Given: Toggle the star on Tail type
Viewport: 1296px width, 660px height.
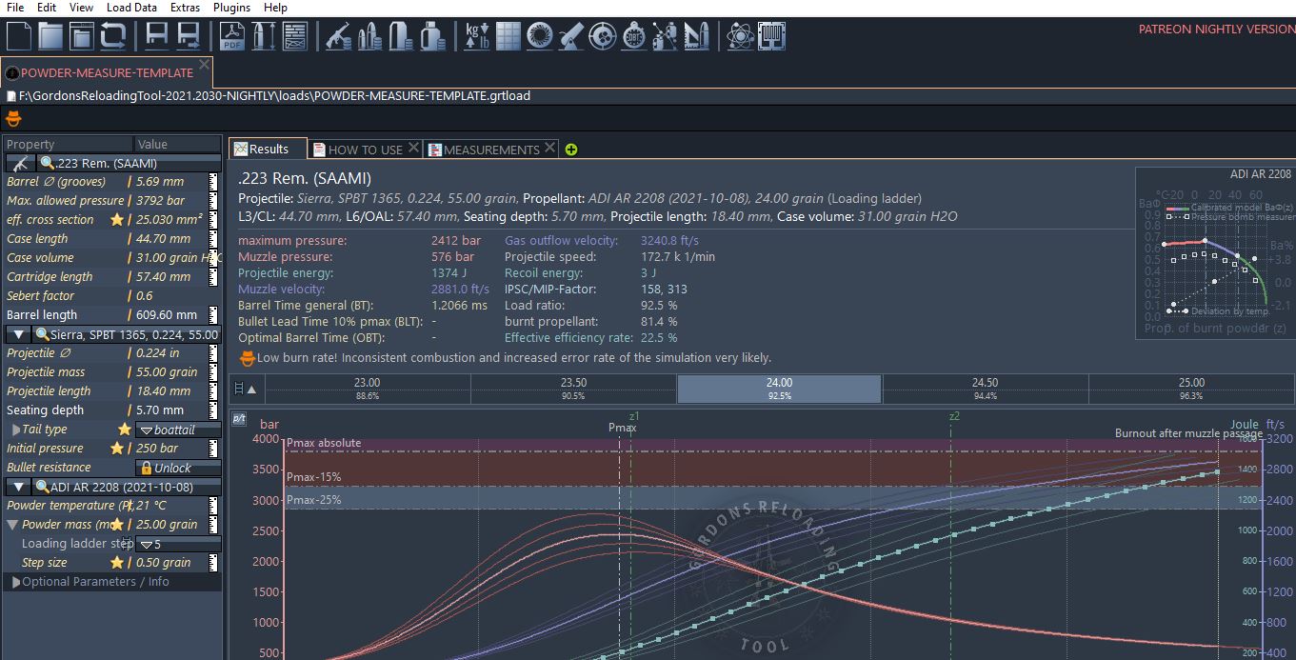Looking at the screenshot, I should 125,430.
